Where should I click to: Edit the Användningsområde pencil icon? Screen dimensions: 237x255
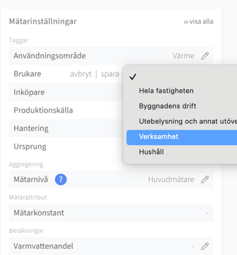(x=205, y=56)
